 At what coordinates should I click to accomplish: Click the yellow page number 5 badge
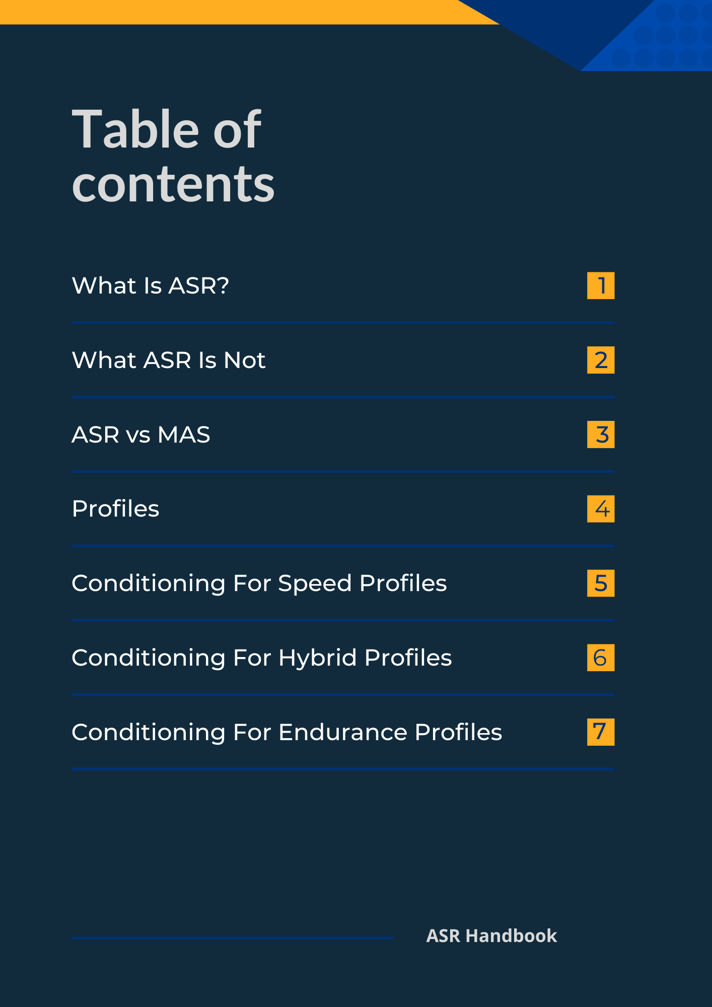[x=601, y=583]
